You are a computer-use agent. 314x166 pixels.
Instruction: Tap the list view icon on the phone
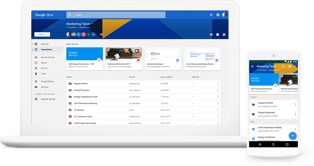(x=290, y=66)
